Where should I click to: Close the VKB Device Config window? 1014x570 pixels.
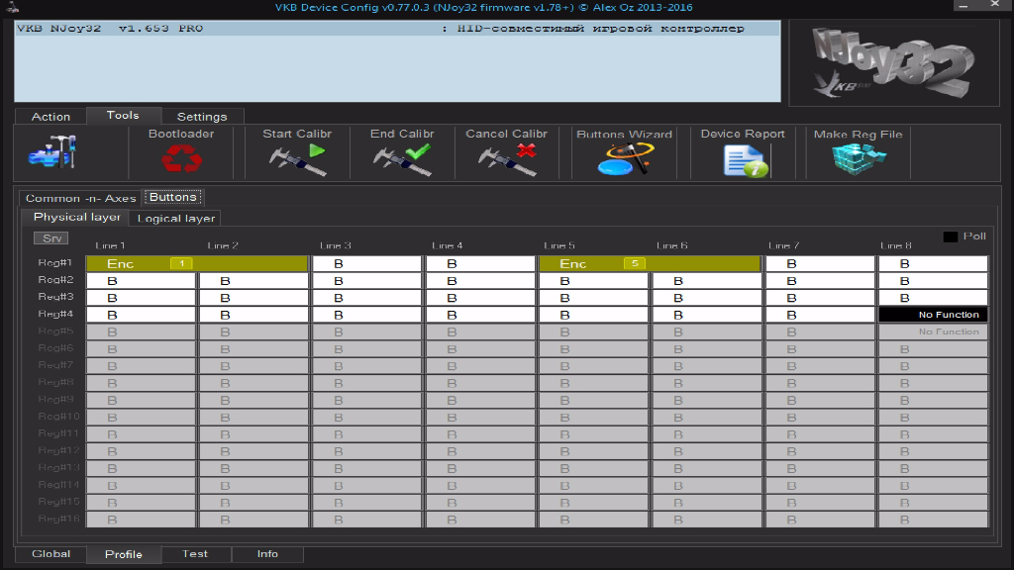click(994, 5)
